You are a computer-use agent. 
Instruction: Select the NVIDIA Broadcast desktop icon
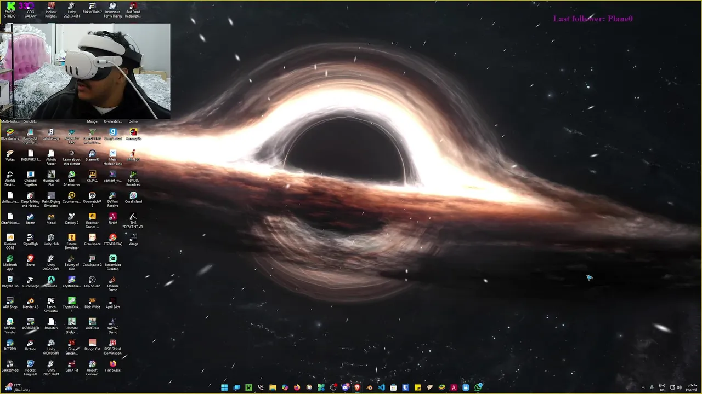point(133,179)
